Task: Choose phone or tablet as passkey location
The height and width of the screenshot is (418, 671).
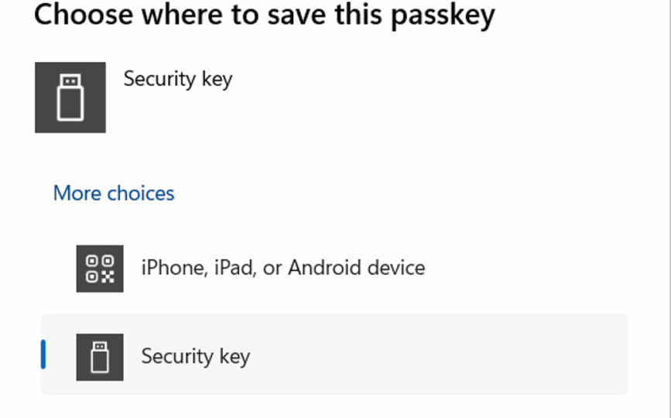Action: tap(282, 269)
